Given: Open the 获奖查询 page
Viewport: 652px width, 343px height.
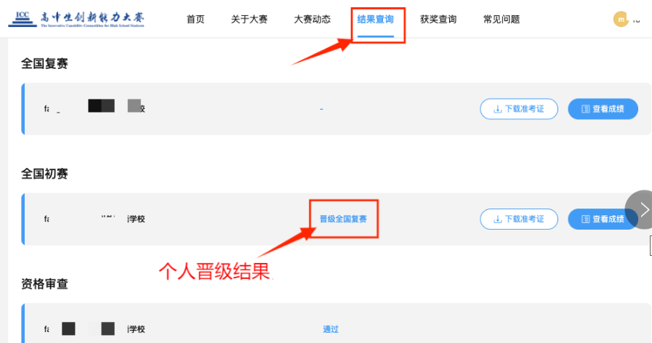Looking at the screenshot, I should [x=438, y=19].
